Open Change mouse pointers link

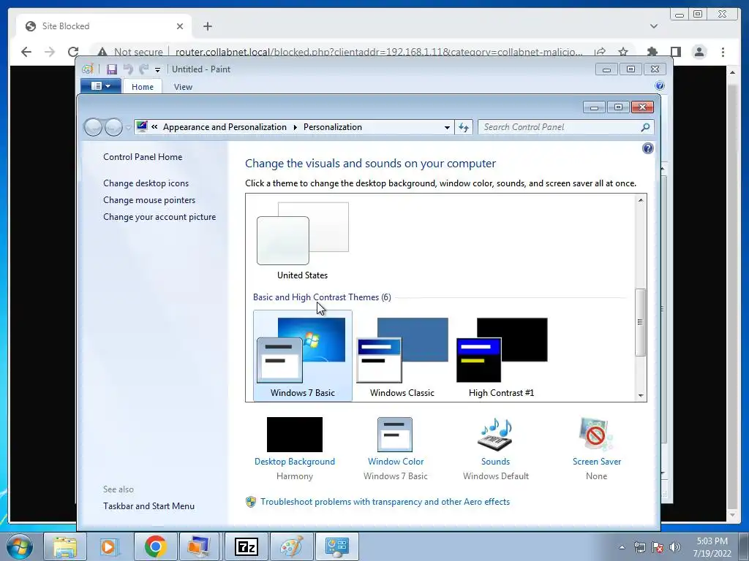[149, 200]
